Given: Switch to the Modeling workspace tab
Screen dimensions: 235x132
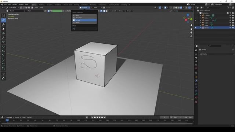Looking at the screenshot, I should click(41, 5).
